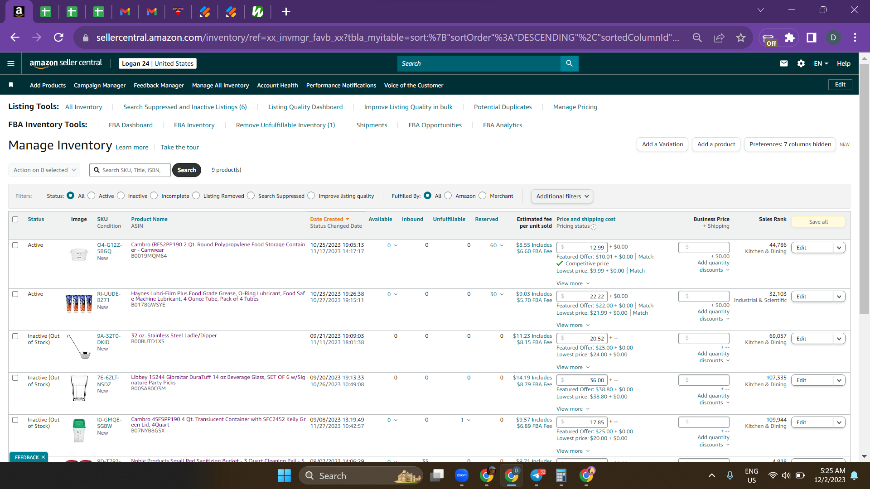This screenshot has height=489, width=870.
Task: Open a new browser tab with the plus icon
Action: [x=286, y=12]
